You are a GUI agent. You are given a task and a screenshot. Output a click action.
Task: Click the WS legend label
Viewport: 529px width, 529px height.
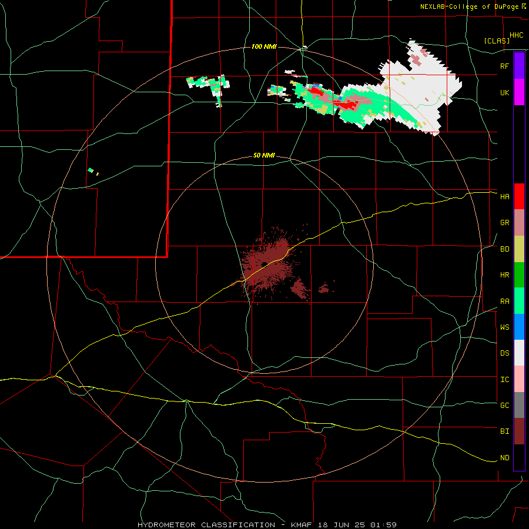[x=504, y=327]
